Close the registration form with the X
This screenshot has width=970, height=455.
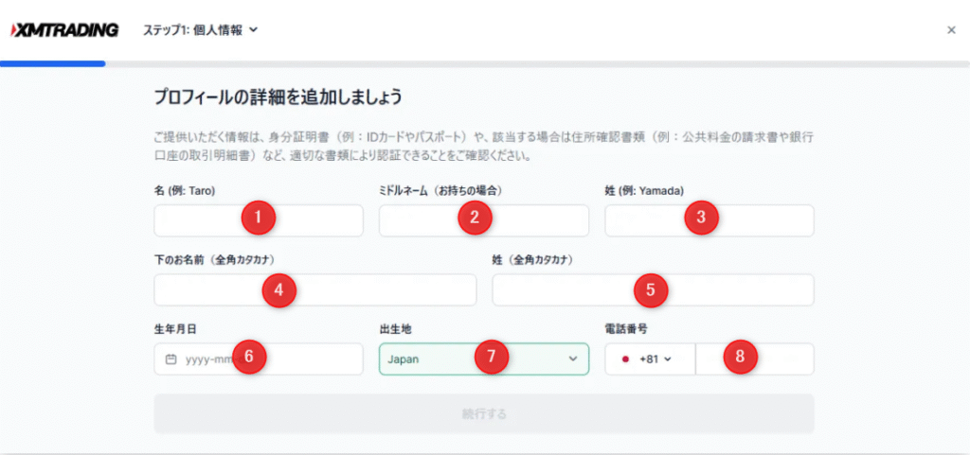pyautogui.click(x=951, y=30)
